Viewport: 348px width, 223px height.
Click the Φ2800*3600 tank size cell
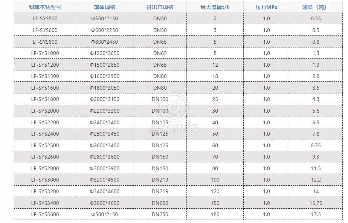point(104,157)
